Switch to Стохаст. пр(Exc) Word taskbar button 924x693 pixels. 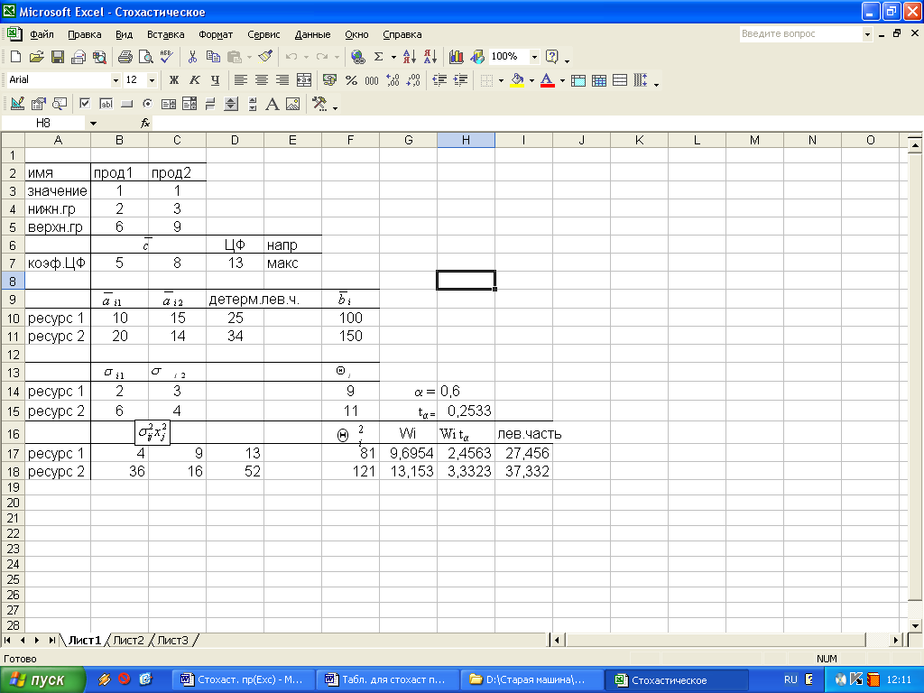242,679
